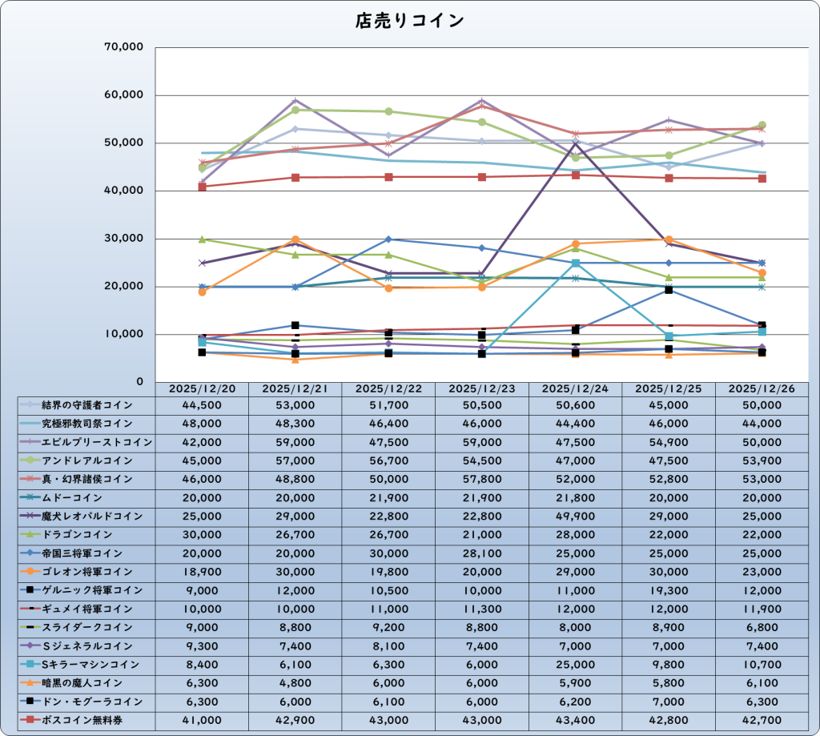Select the Sキラーマシンコイン square legend marker
820x736 pixels.
click(x=30, y=665)
